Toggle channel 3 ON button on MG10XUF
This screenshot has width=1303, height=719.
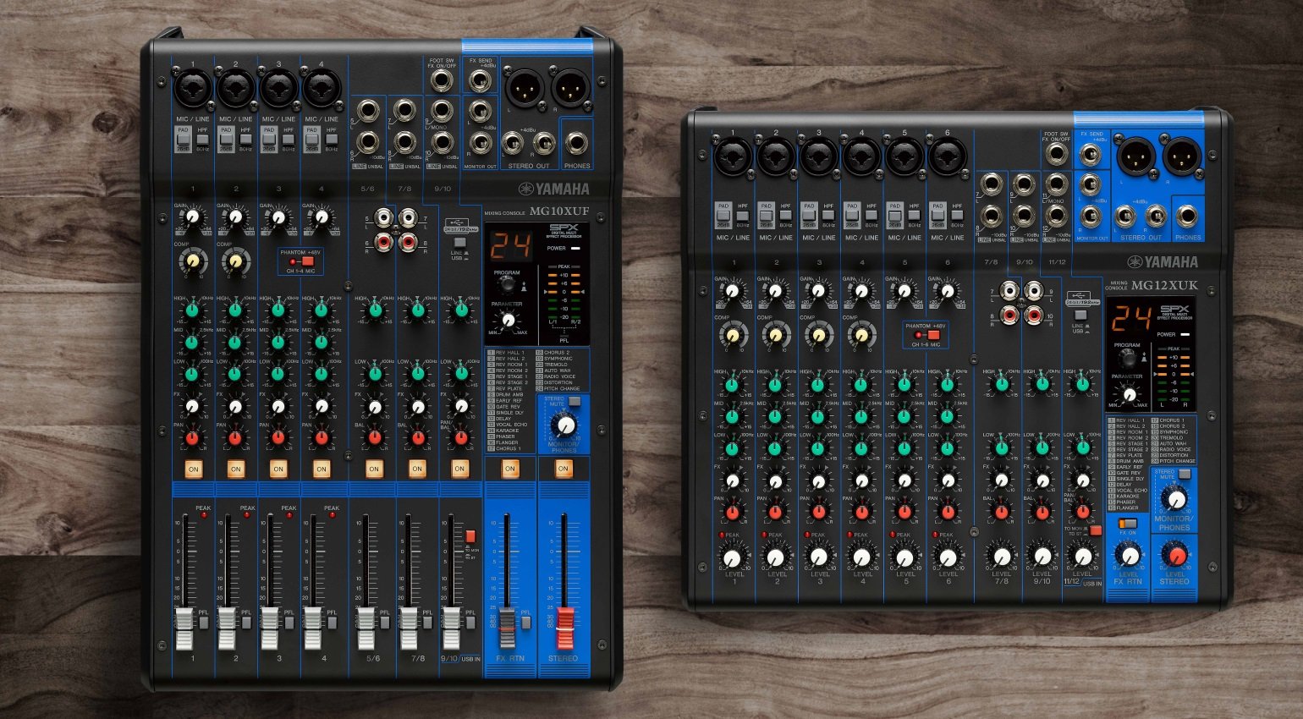(278, 469)
